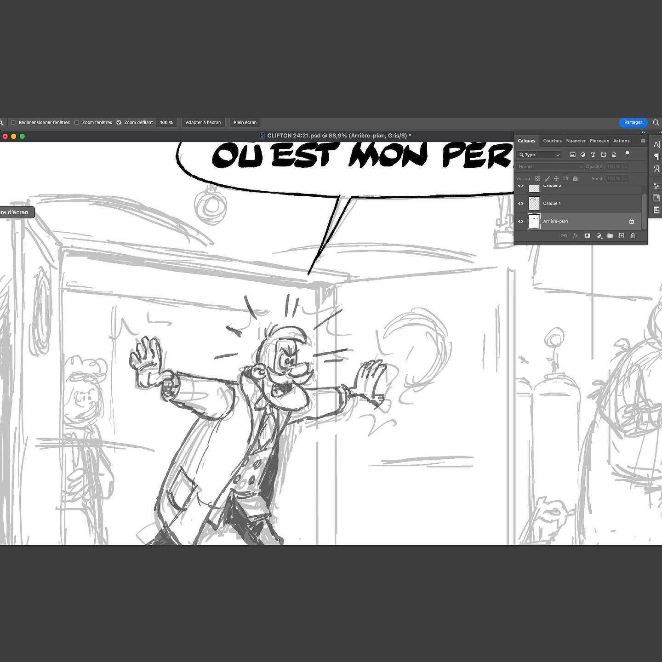This screenshot has width=662, height=662.
Task: Enable Redimensionner fenêtres checkbox
Action: [x=13, y=122]
